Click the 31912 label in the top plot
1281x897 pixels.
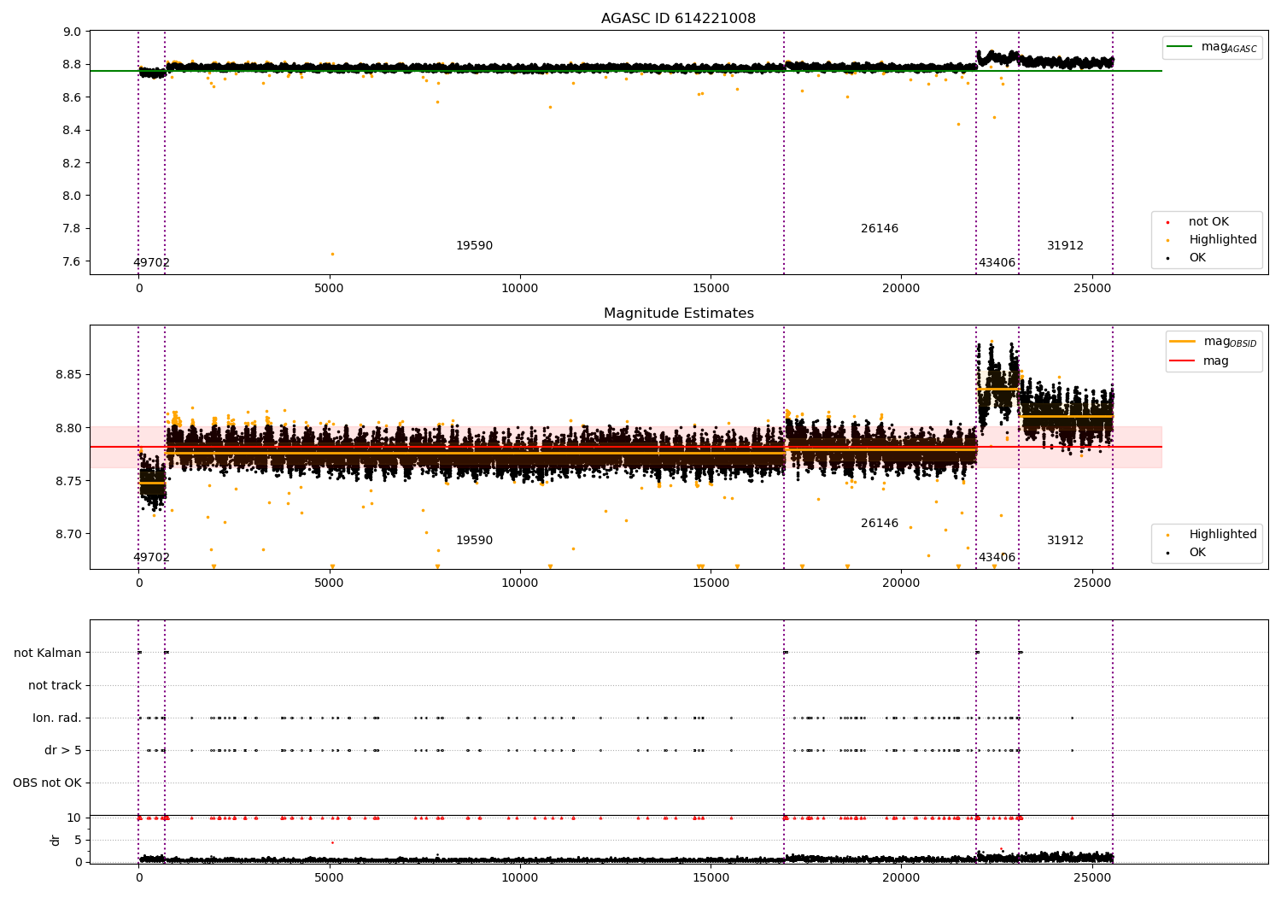1065,246
